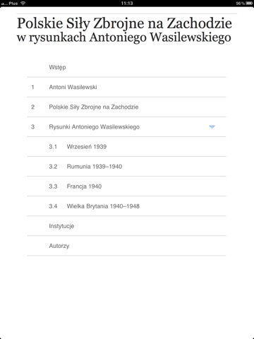Open subsection 3.1 Wrzesień 1939
The height and width of the screenshot is (339, 254).
pyautogui.click(x=126, y=147)
